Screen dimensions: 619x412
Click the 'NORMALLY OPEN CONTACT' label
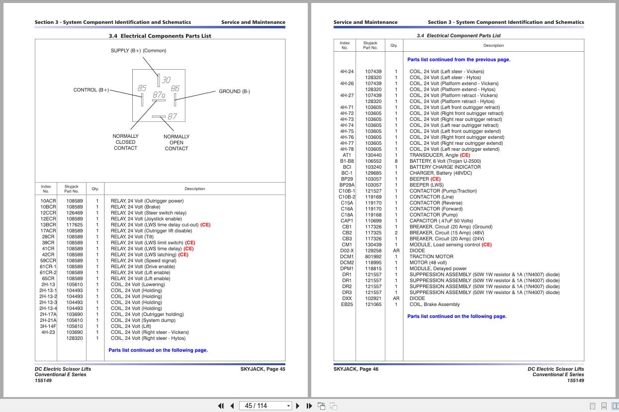tap(177, 142)
